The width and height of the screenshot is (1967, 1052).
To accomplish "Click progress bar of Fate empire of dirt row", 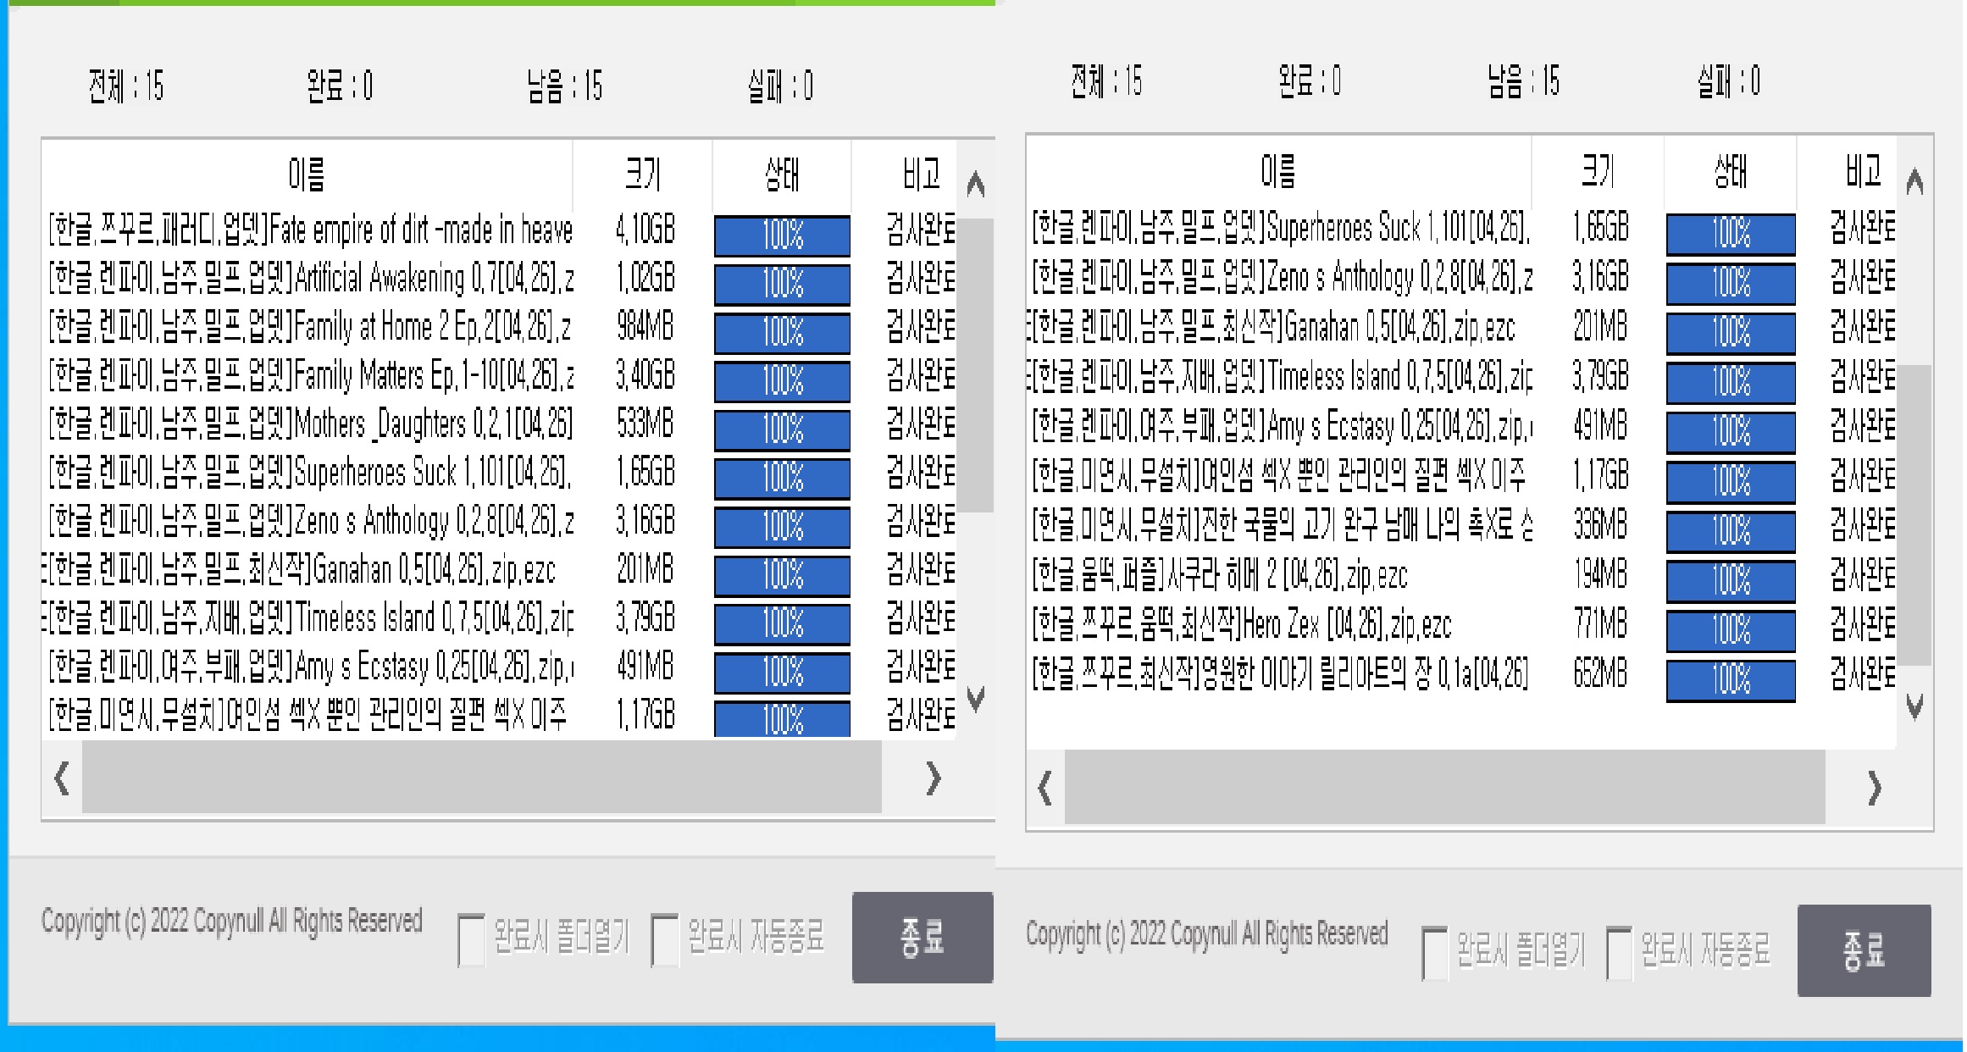I will (782, 235).
